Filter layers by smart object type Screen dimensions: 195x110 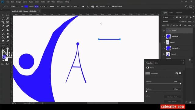tap(191, 17)
